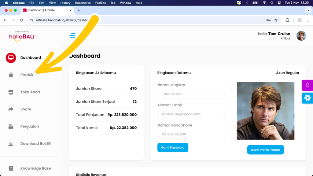The height and width of the screenshot is (176, 313).
Task: Click the menu bar clock 'Tue 5 Nov 13.20'
Action: click(296, 3)
